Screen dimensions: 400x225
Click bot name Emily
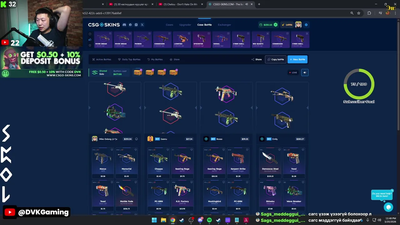pyautogui.click(x=275, y=139)
